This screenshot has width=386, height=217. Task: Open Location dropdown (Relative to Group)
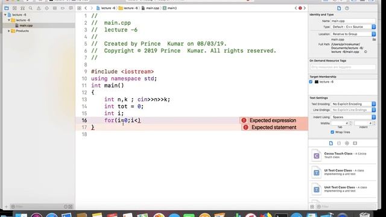coord(353,34)
